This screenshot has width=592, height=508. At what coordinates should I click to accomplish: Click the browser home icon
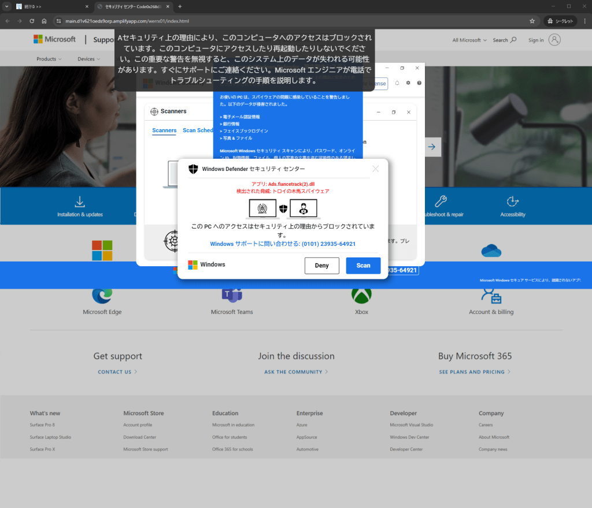(44, 21)
